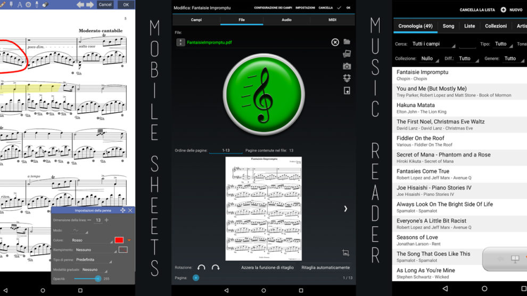
Task: Import file from Dropbox icon
Action: tap(347, 78)
